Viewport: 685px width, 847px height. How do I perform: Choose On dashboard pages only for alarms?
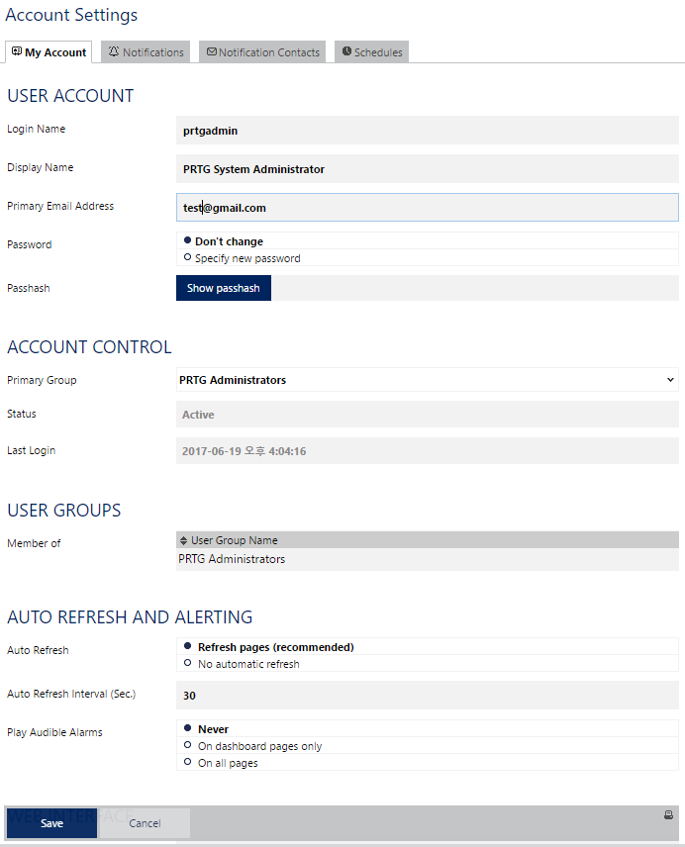pyautogui.click(x=187, y=745)
